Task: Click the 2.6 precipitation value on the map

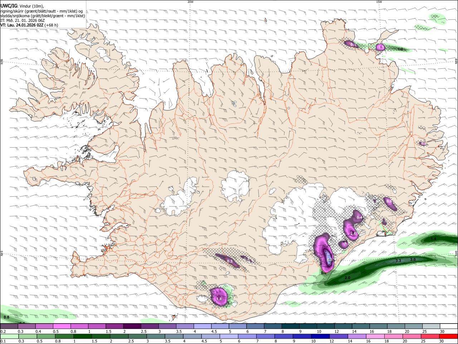Action: tap(353, 234)
